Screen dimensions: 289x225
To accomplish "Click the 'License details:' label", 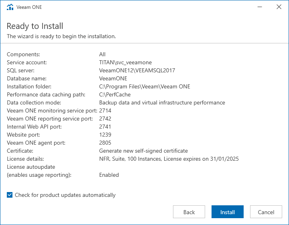I will (x=25, y=159).
